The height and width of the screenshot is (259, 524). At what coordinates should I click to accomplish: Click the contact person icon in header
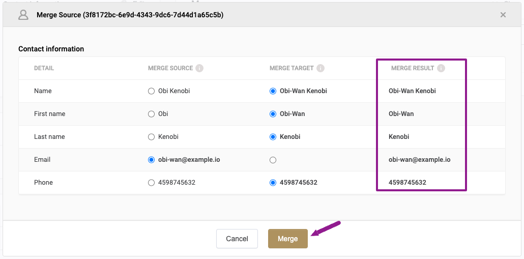[23, 15]
